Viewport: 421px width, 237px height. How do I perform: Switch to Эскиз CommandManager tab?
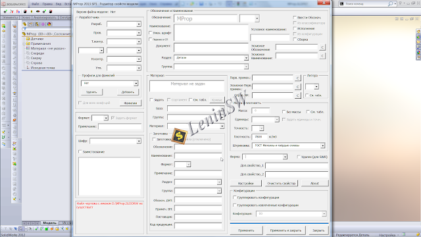tap(26, 18)
